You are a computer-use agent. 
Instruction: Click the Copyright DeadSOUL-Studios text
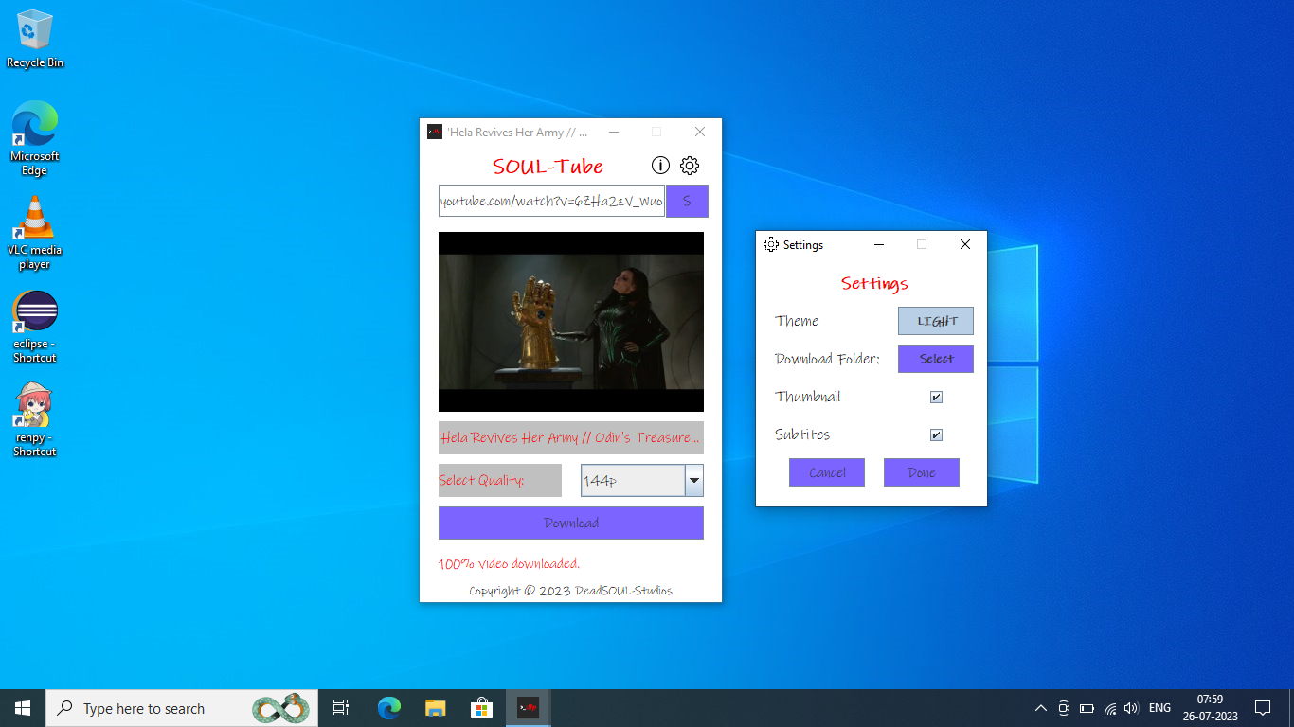(x=571, y=591)
